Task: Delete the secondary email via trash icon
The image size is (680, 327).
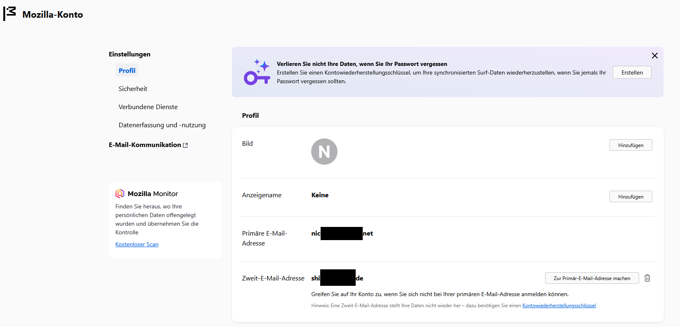Action: 647,278
